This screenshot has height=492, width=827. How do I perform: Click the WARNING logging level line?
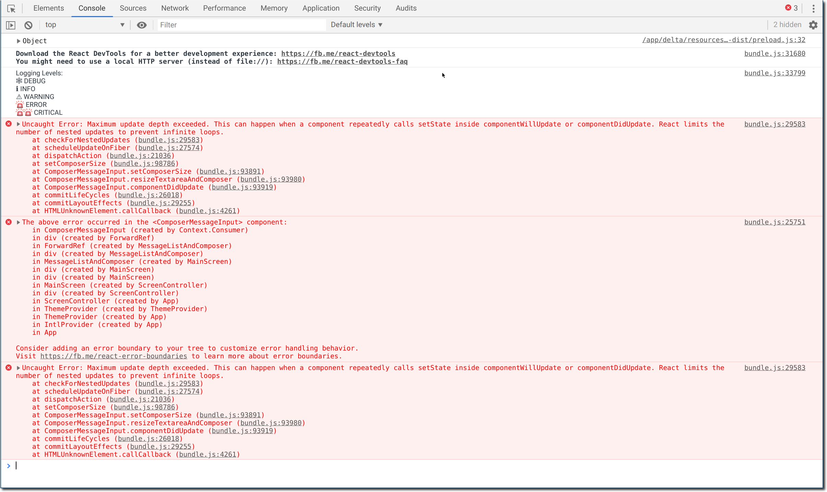35,97
